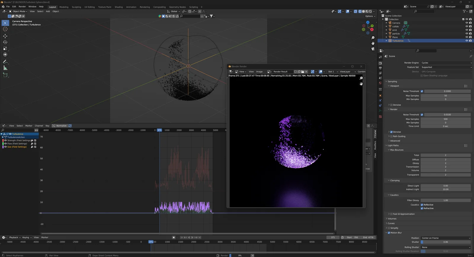
Task: Toggle camera view icon in viewport
Action: click(373, 49)
